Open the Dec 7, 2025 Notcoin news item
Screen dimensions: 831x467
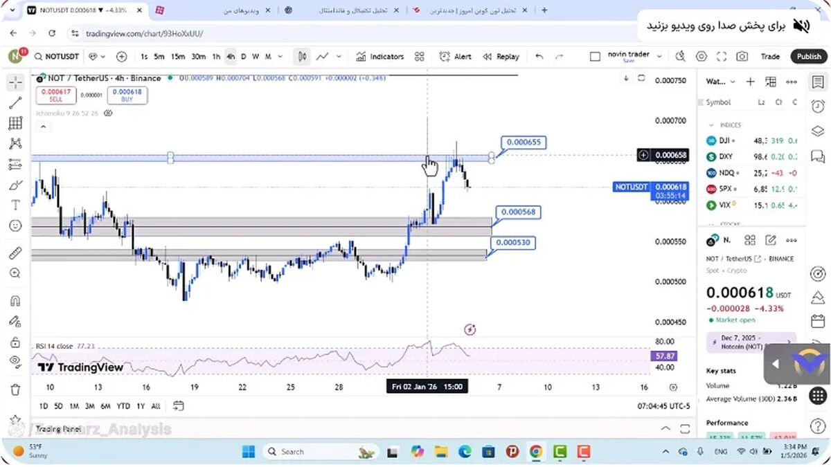[751, 342]
